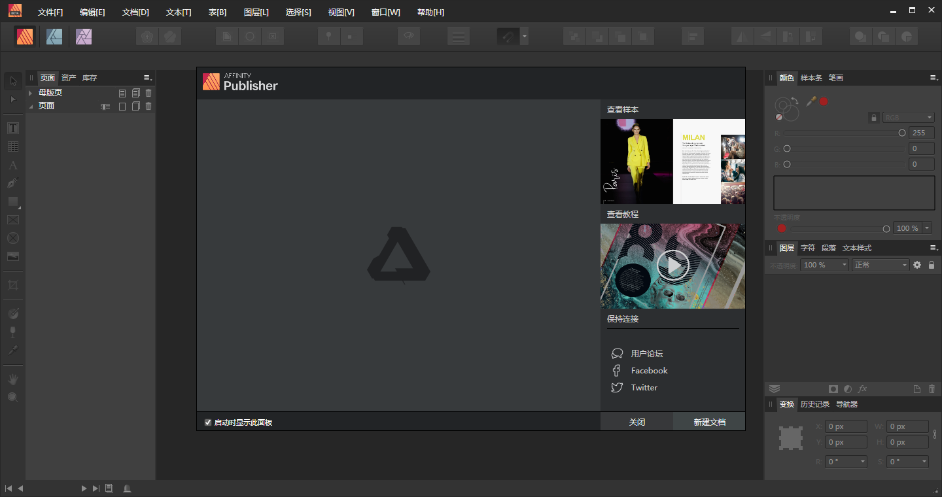Image resolution: width=942 pixels, height=497 pixels.
Task: Click the 新建文档 button
Action: tap(709, 422)
